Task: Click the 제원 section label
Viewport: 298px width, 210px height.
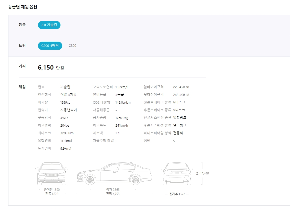Action: coord(22,87)
